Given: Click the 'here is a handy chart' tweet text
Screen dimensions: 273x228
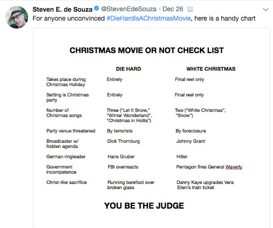Looking at the screenshot, I should 225,18.
